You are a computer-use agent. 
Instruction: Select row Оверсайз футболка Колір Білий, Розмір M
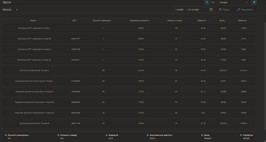point(128,102)
